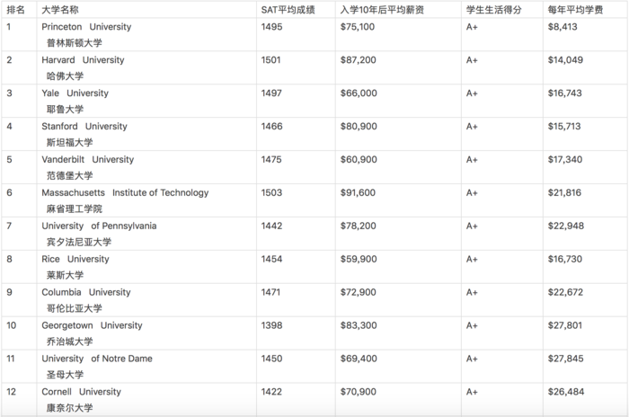Select the Princeton University name
The width and height of the screenshot is (629, 417).
tap(86, 27)
